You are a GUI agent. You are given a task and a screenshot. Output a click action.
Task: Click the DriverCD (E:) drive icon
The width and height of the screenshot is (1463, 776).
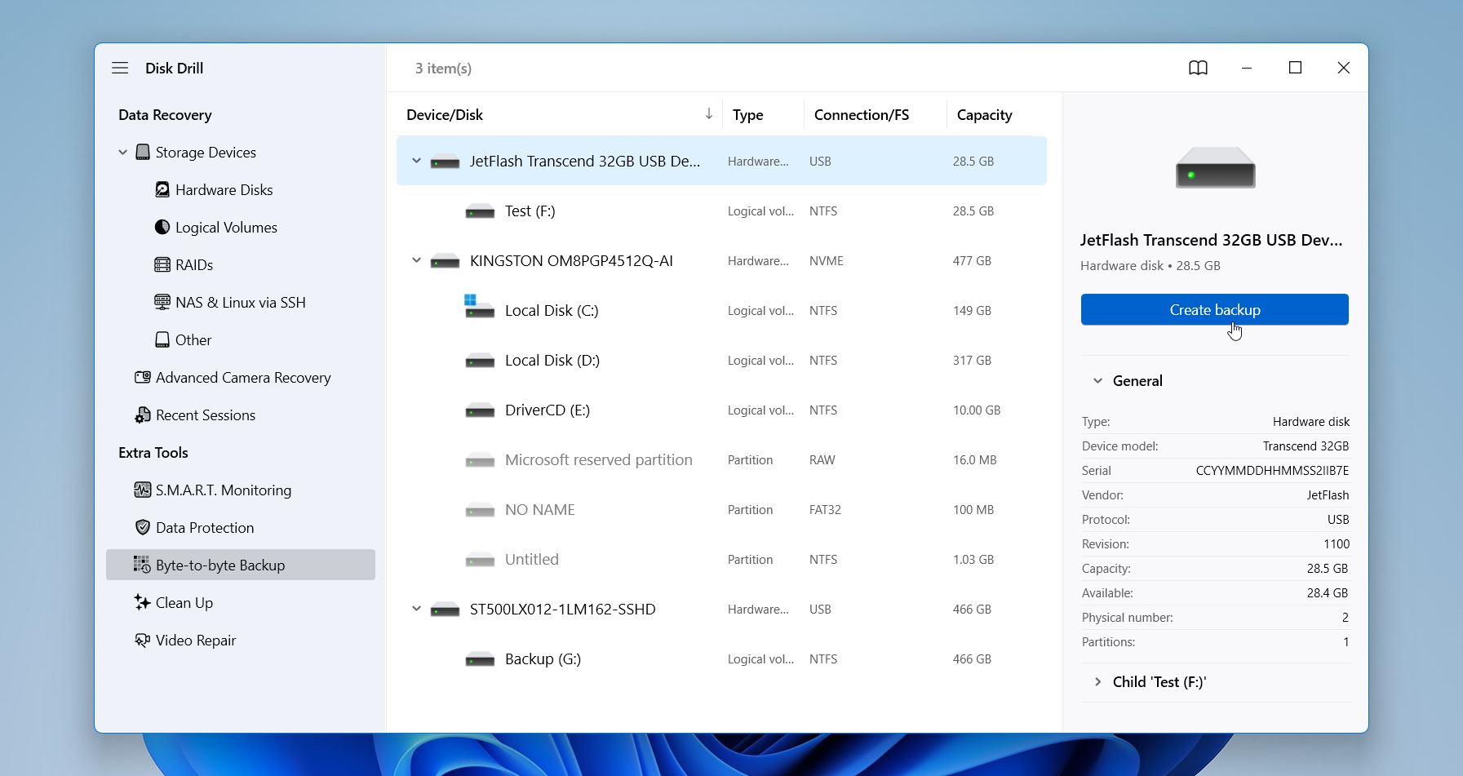point(480,410)
